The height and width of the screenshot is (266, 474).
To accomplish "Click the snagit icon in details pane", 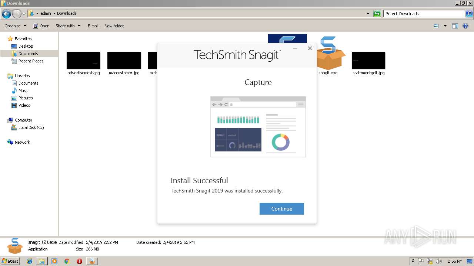I will pyautogui.click(x=15, y=246).
